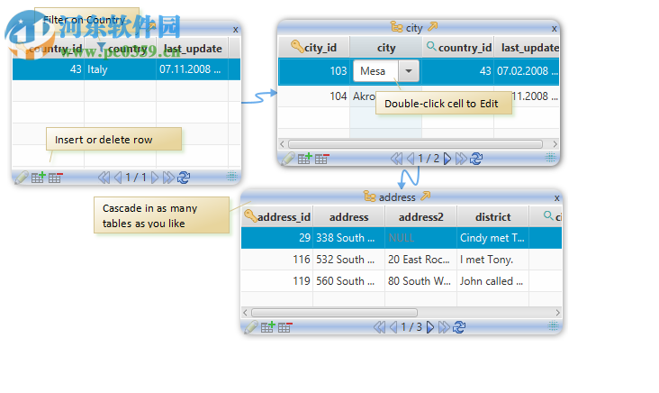The width and height of the screenshot is (659, 393).
Task: Select address row 116 '532 South'
Action: click(x=402, y=260)
